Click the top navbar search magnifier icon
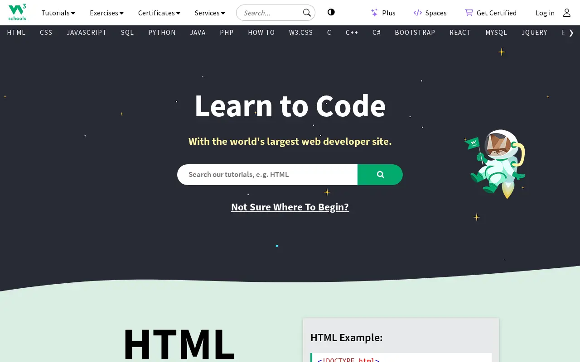 (x=307, y=13)
